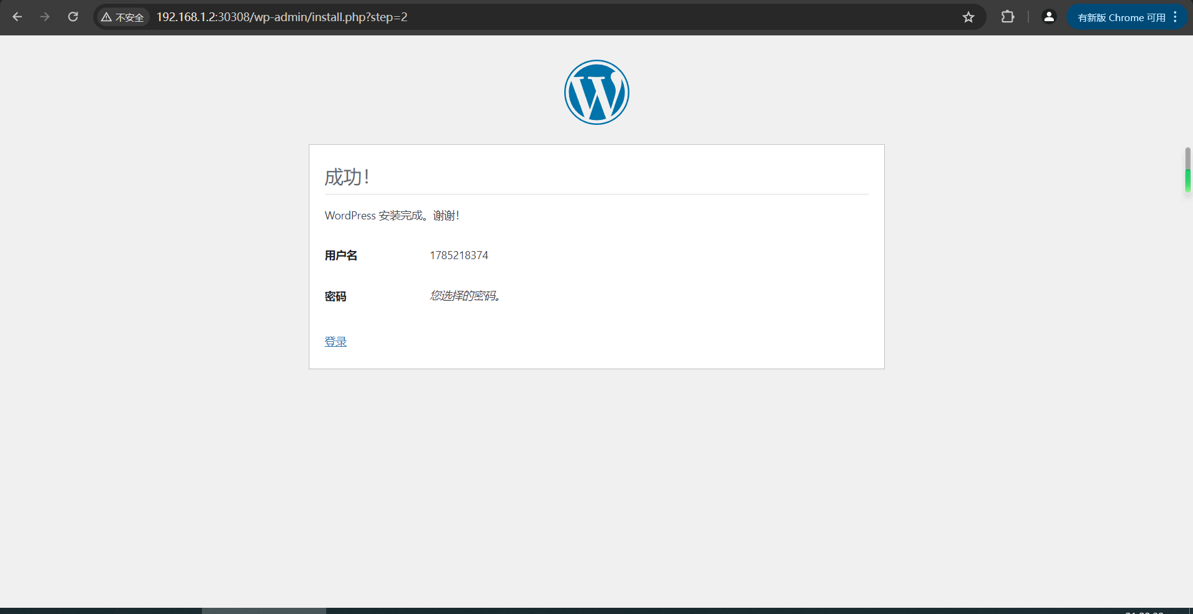Go forward with the arrow button
This screenshot has height=614, width=1193.
(x=45, y=17)
